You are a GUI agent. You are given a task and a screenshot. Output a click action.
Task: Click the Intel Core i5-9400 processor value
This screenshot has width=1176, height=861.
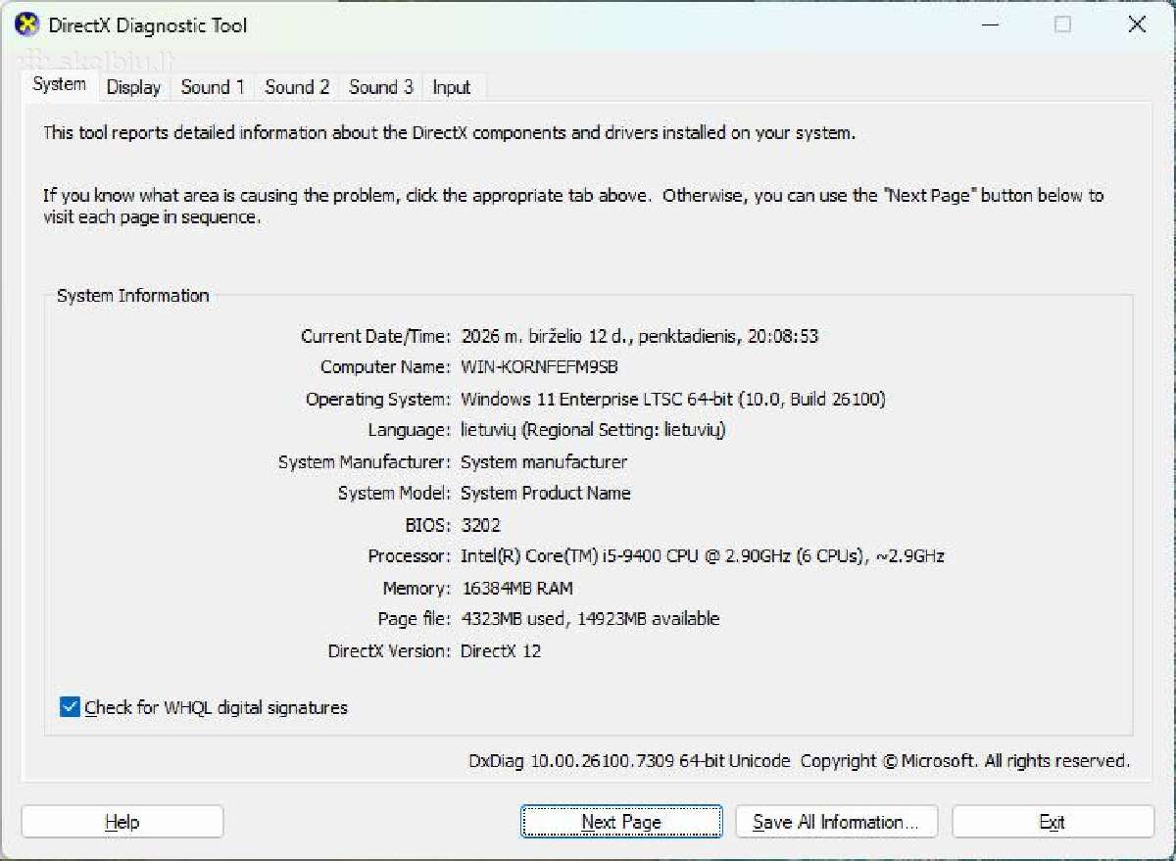(x=703, y=555)
